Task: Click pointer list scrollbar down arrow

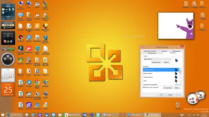Action: [x=180, y=84]
